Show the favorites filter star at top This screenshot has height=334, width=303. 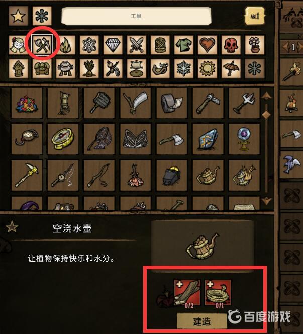click(x=18, y=16)
